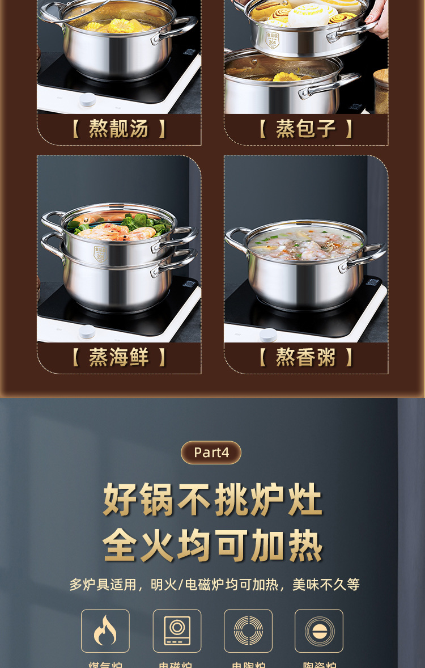Click the 蒸海鲜 caption label
Image resolution: width=425 pixels, height=668 pixels.
(119, 357)
